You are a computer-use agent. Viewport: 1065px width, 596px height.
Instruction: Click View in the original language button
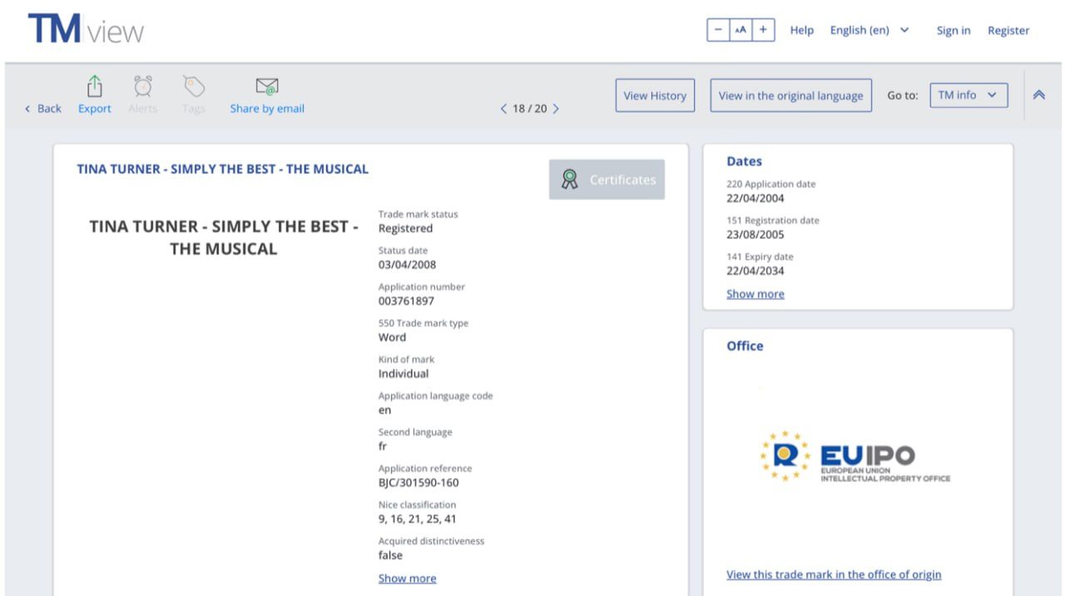coord(790,96)
